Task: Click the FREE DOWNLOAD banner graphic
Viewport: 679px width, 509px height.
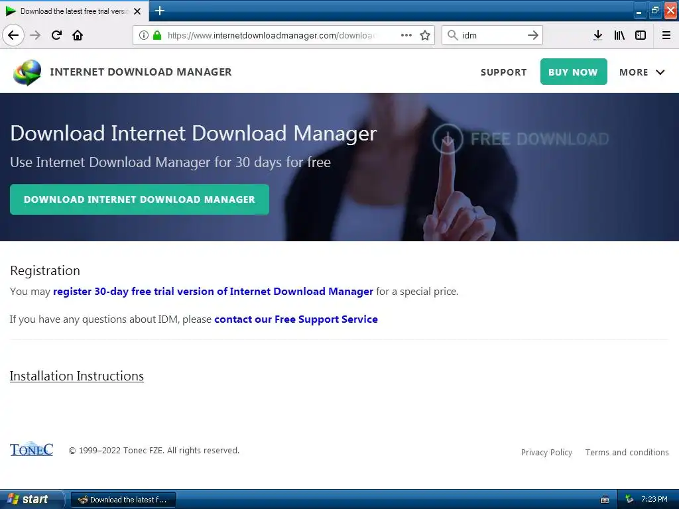Action: (521, 139)
